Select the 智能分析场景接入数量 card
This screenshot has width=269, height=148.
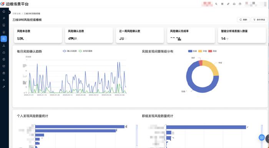pos(242,35)
